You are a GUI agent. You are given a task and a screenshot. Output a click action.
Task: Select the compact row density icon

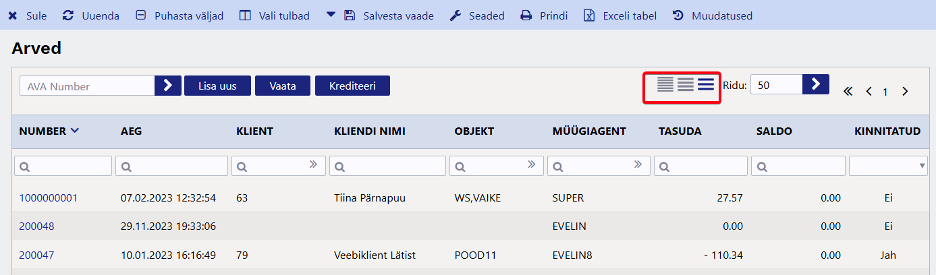[x=665, y=85]
